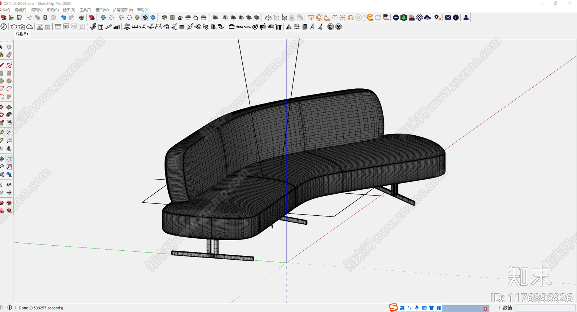Click the status bar info circle icon

pyautogui.click(x=10, y=308)
